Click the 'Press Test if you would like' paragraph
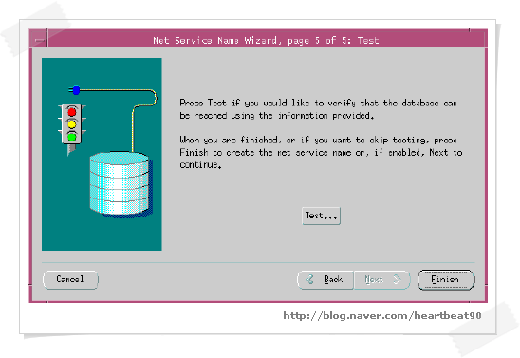 (x=318, y=109)
